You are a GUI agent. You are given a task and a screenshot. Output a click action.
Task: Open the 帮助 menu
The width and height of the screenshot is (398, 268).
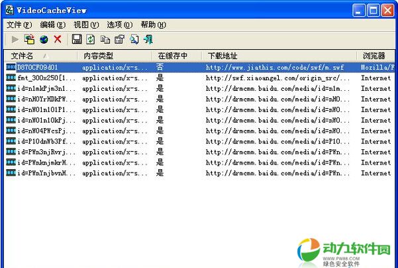pos(153,25)
